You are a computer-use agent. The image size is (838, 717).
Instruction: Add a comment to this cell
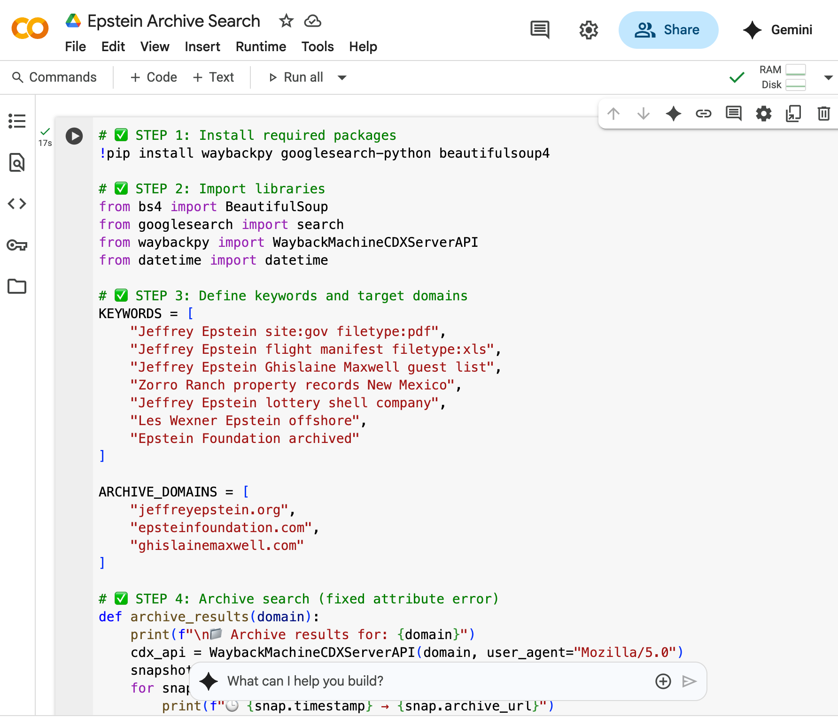[x=734, y=114]
